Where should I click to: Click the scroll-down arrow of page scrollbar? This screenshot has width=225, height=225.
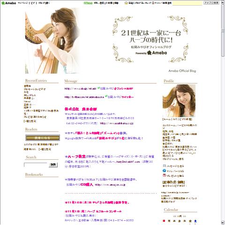(x=223, y=223)
